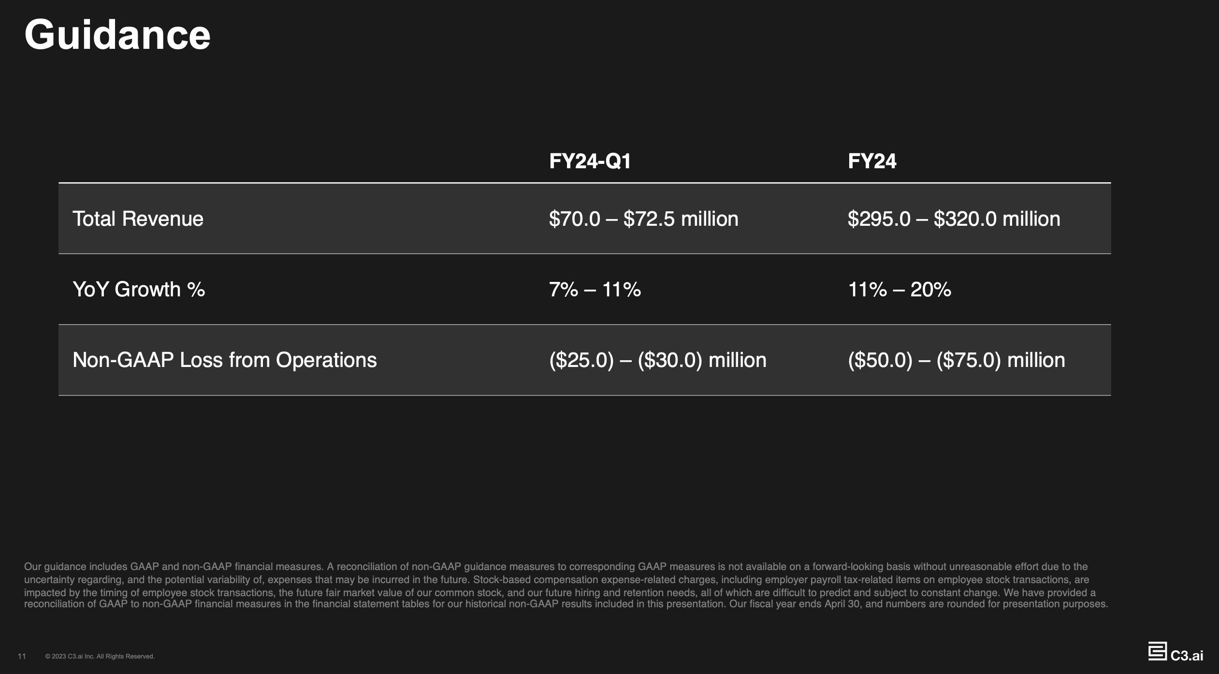1219x674 pixels.
Task: Click the FY24 column header
Action: click(872, 161)
